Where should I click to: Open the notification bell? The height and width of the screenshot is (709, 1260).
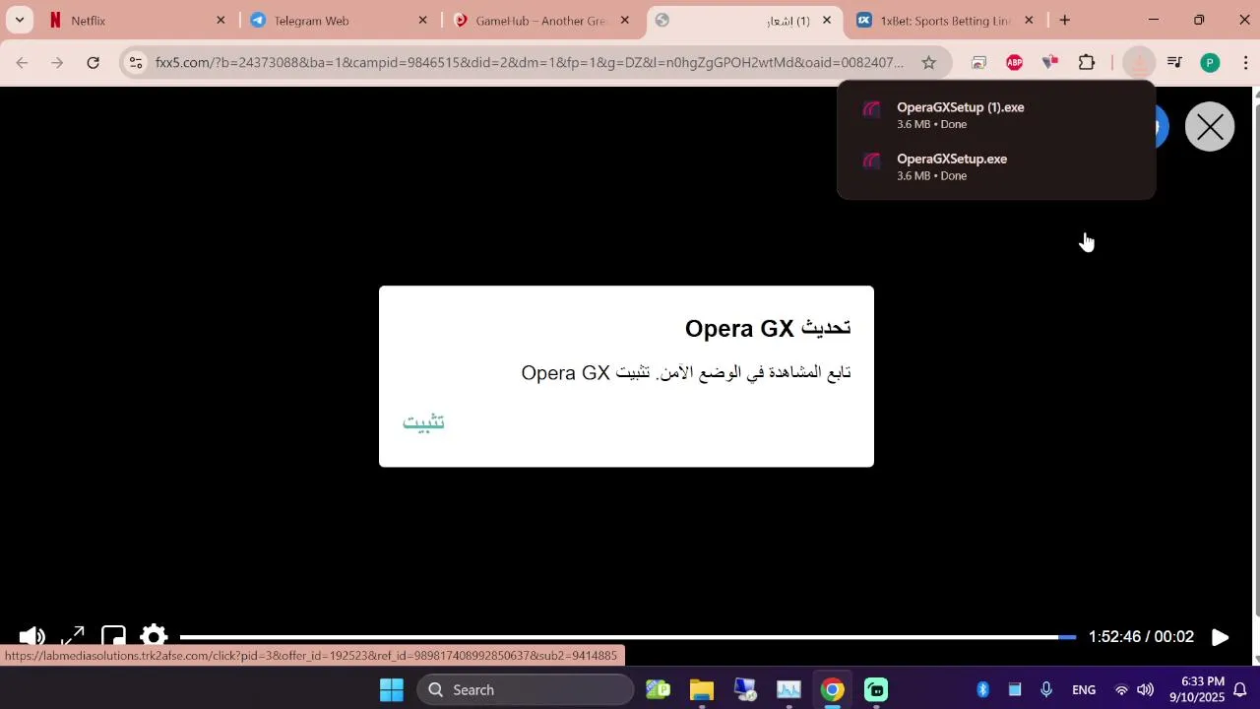tap(1241, 689)
